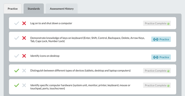
Task: Click Practice Complete for device types standard
Action: coord(157,71)
